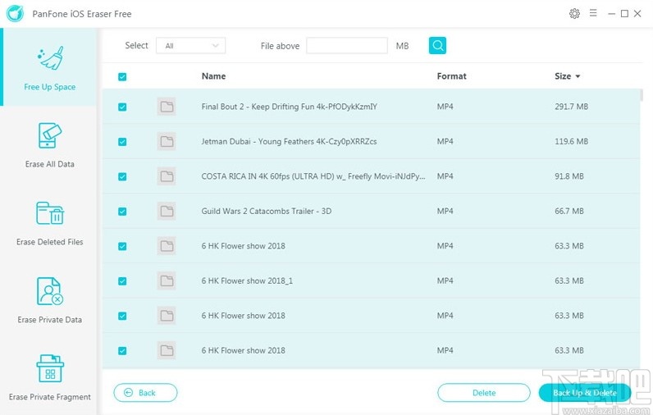Open the Free Up Space section
The image size is (653, 415).
(49, 67)
